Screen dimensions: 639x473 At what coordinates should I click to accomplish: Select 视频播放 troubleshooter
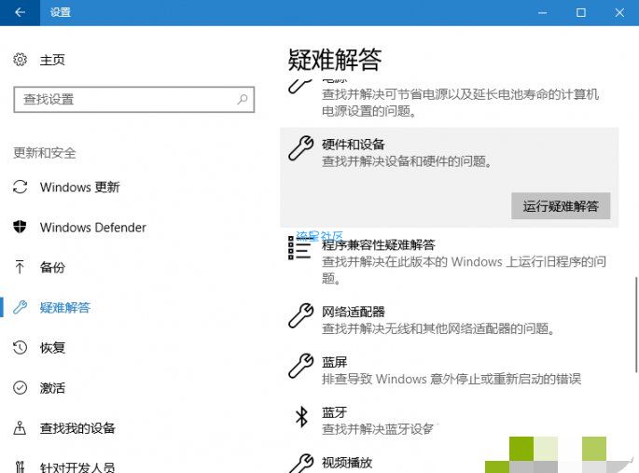(x=347, y=463)
